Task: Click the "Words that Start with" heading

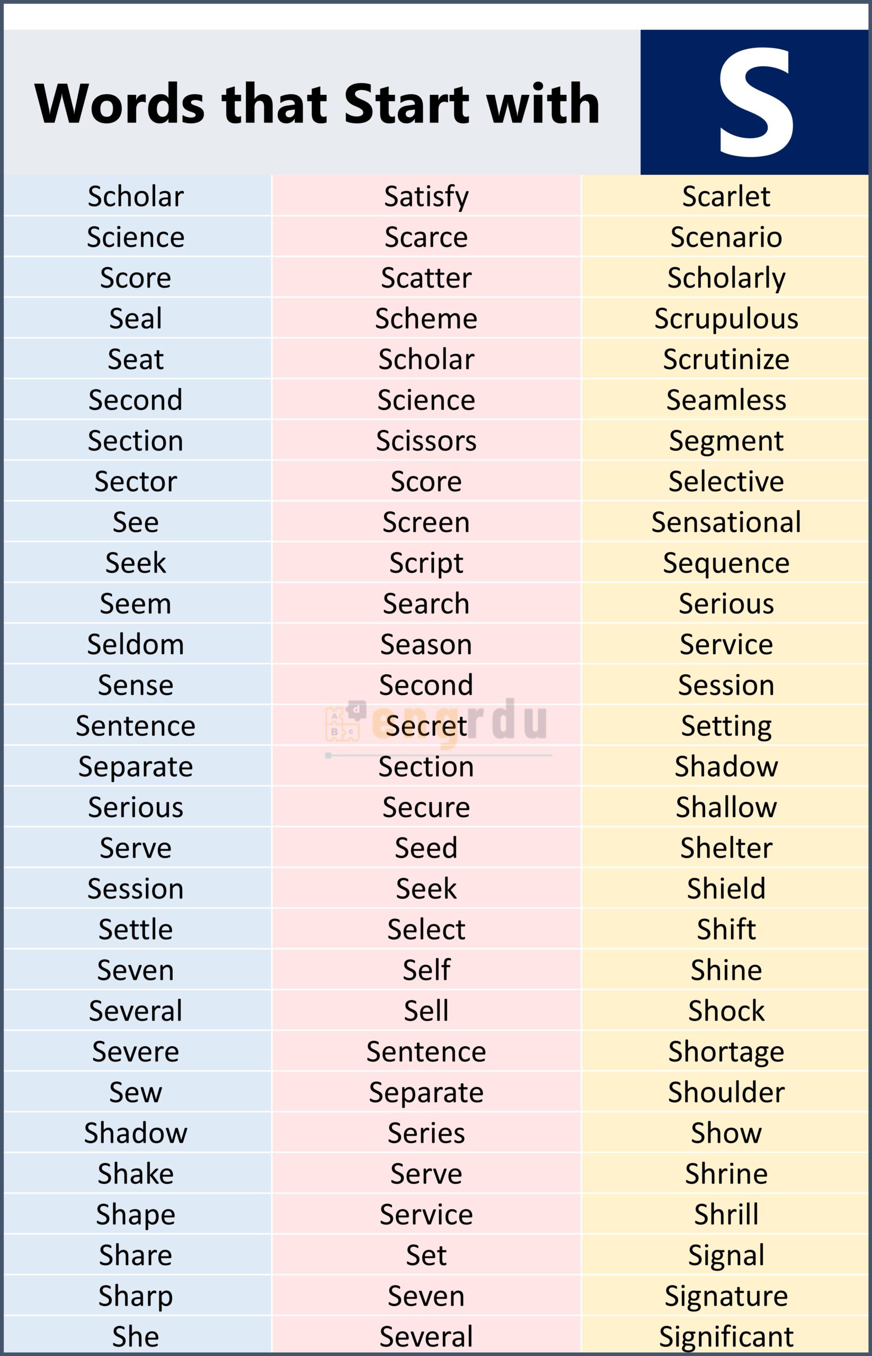Action: [317, 103]
